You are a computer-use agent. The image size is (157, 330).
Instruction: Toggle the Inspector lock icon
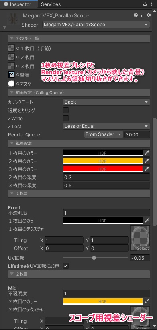(x=145, y=4)
